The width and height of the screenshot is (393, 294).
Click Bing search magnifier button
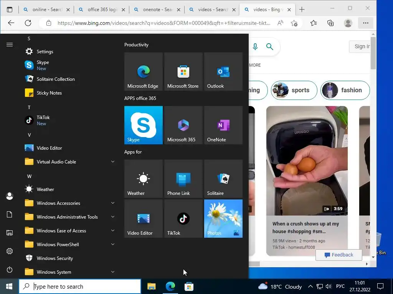(x=270, y=46)
